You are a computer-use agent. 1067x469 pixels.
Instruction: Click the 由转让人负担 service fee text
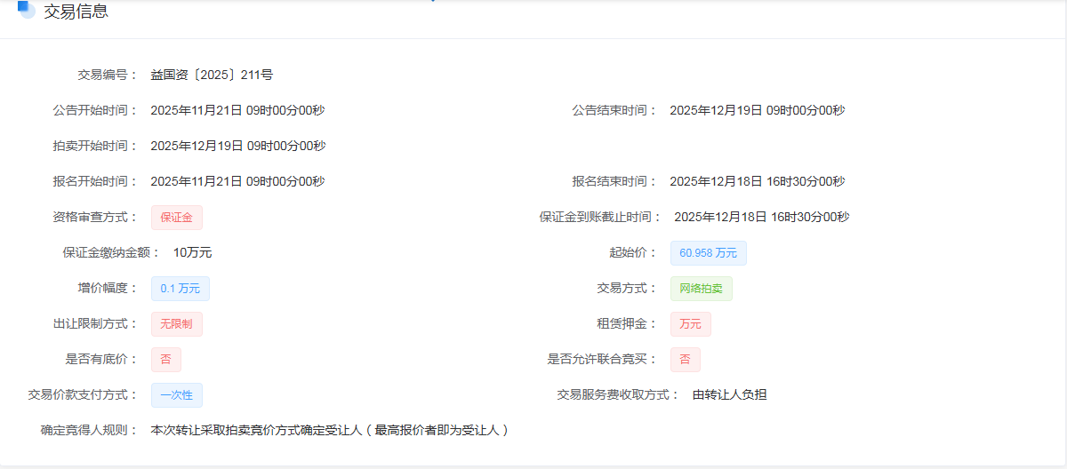click(729, 394)
